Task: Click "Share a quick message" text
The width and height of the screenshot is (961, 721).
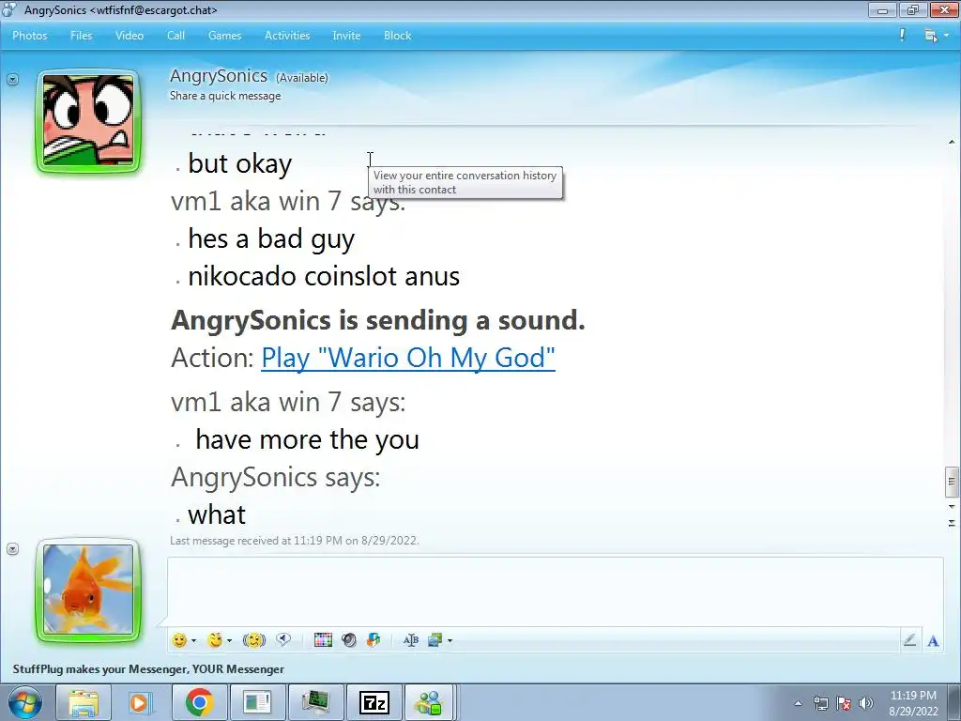Action: point(225,96)
